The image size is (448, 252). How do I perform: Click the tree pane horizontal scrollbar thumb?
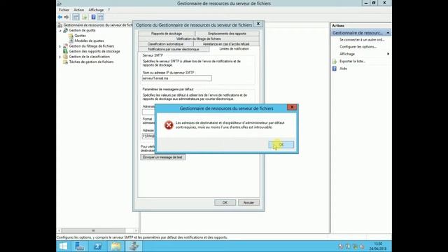point(93,230)
